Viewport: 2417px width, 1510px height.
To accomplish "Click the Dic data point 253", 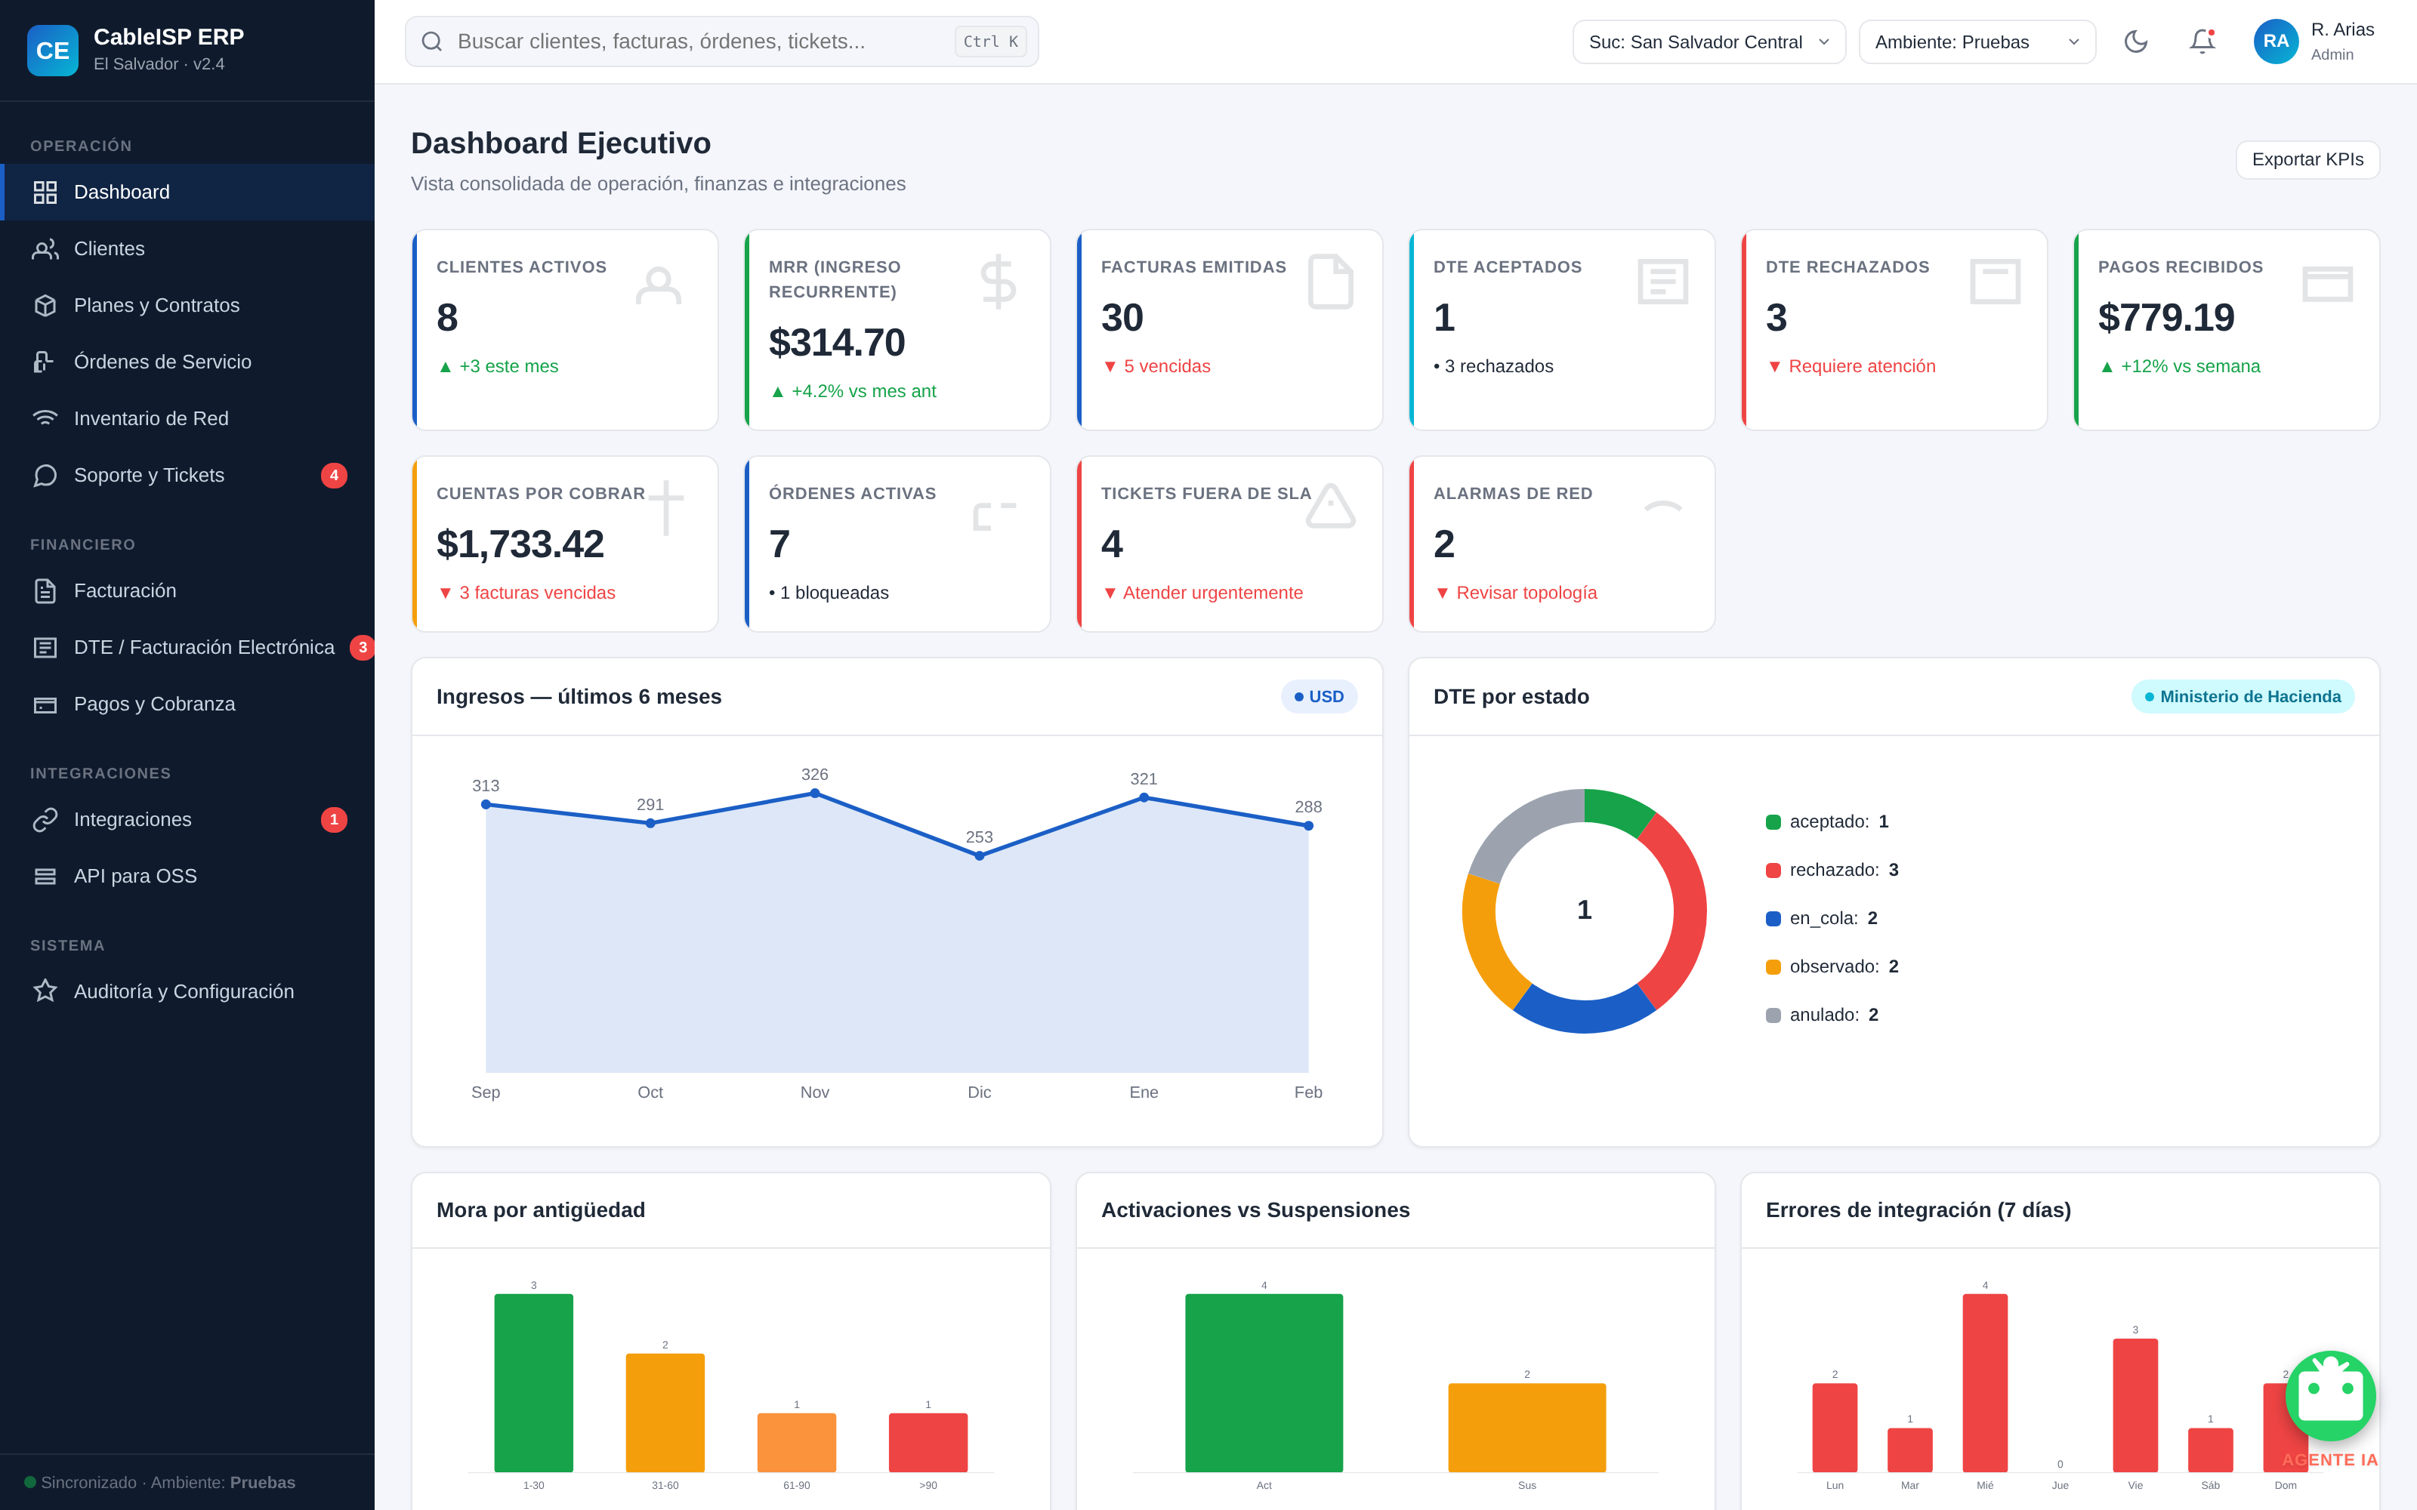I will click(979, 856).
